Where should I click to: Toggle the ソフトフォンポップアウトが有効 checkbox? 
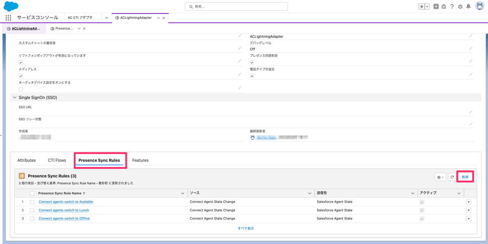(21, 63)
